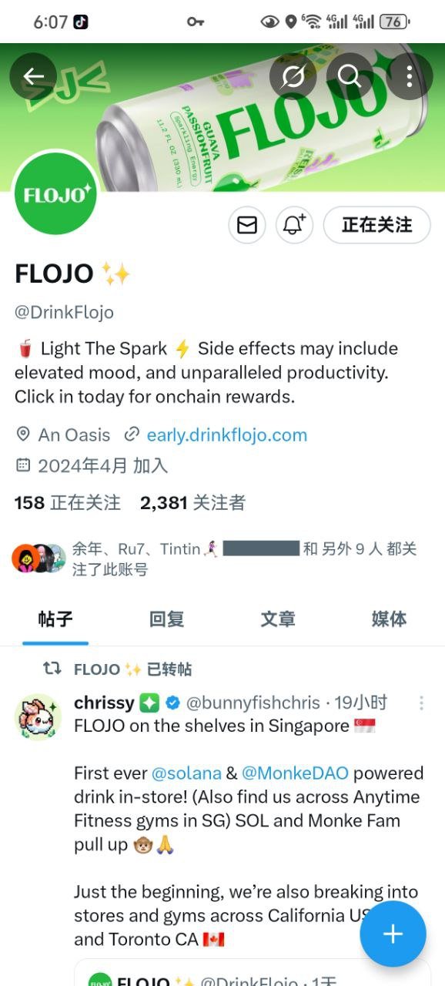Switch to the 文章 tab
This screenshot has width=445, height=986.
[x=278, y=619]
